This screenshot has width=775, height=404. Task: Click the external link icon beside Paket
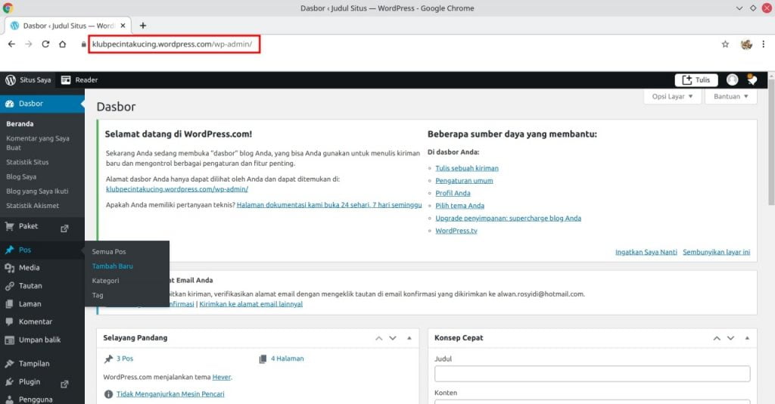coord(64,228)
